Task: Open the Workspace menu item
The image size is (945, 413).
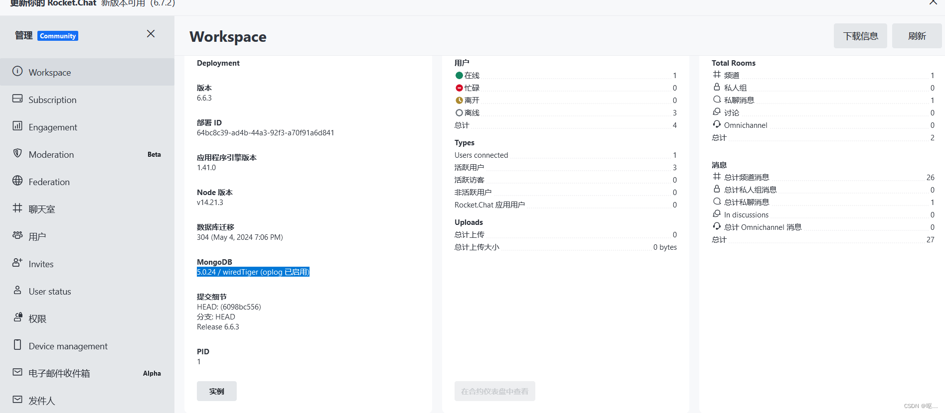Action: 87,72
